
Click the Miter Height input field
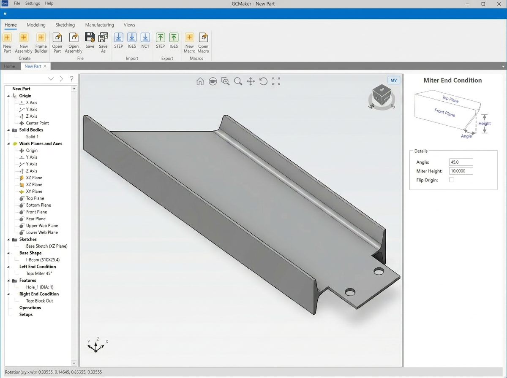tap(461, 171)
